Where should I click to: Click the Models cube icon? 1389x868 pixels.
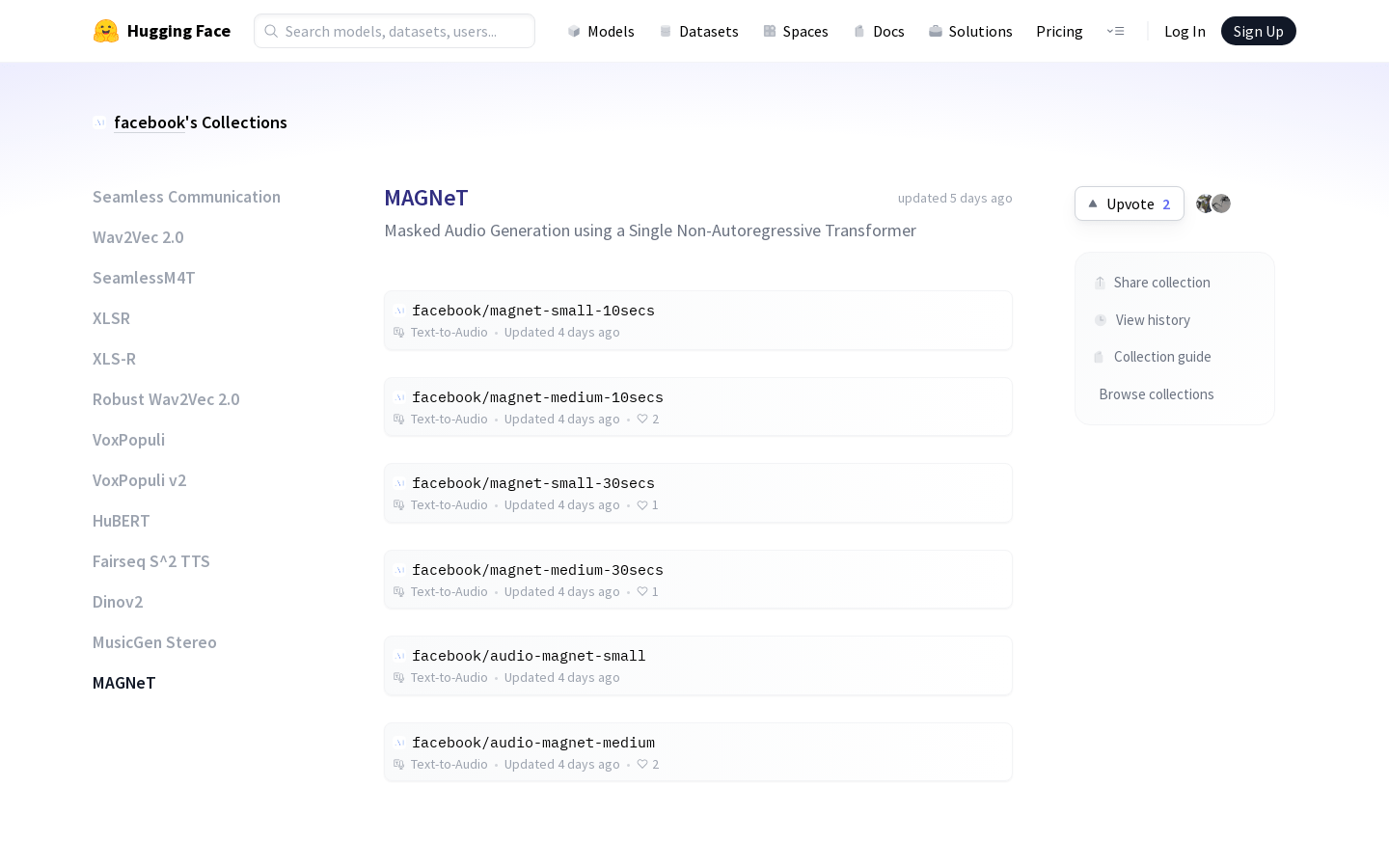click(574, 32)
